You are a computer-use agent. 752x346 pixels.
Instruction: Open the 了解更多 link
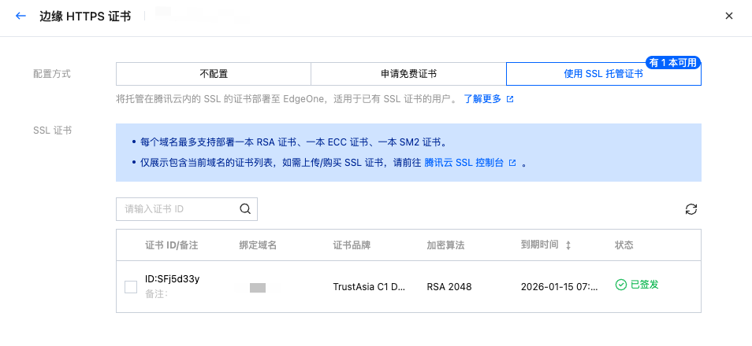tap(482, 100)
